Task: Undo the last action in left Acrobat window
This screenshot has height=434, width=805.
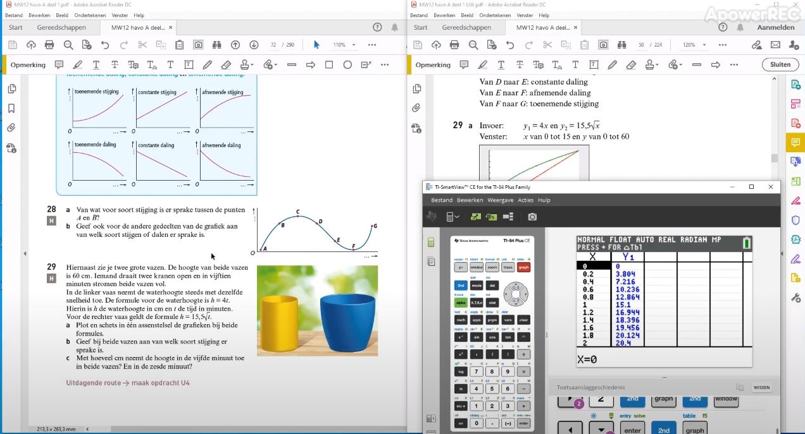Action: pyautogui.click(x=105, y=45)
